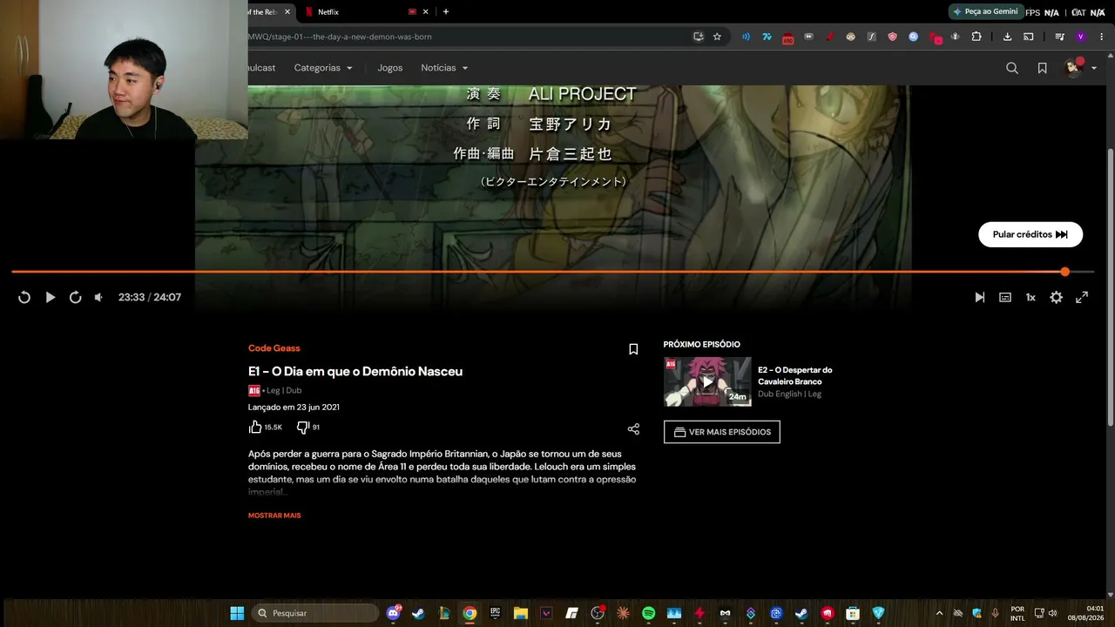Open the Chrome cast icon

click(1029, 37)
